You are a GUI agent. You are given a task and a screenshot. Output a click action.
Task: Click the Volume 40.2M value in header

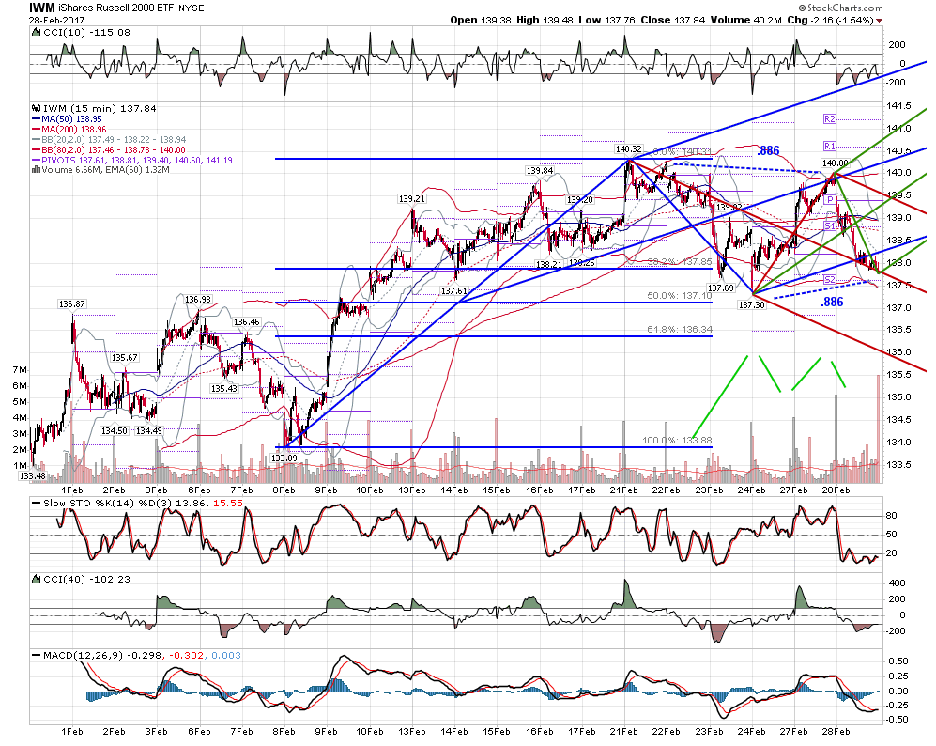pos(746,20)
